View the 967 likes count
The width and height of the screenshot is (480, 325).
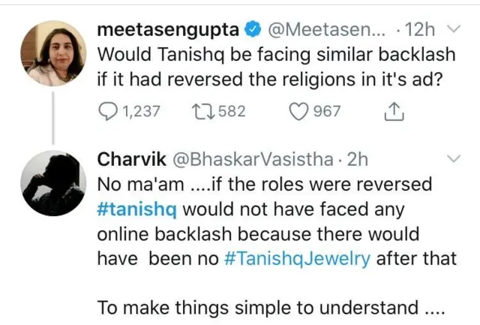point(327,112)
